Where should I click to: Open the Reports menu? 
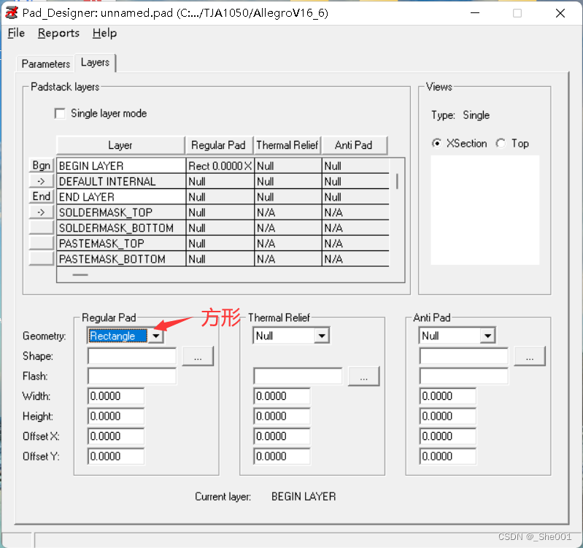coord(58,33)
